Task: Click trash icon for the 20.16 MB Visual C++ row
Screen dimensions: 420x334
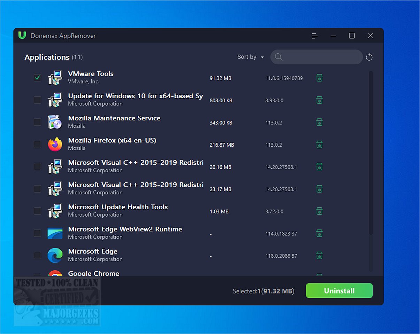Action: 319,167
